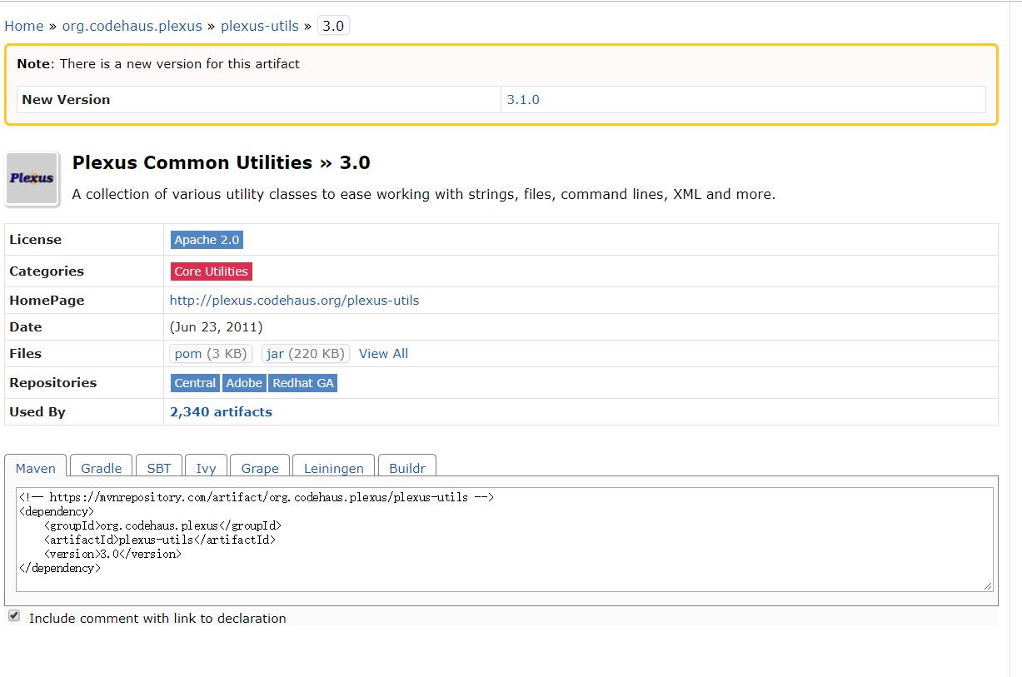Select the Leiningen tab
The width and height of the screenshot is (1022, 677).
click(333, 468)
